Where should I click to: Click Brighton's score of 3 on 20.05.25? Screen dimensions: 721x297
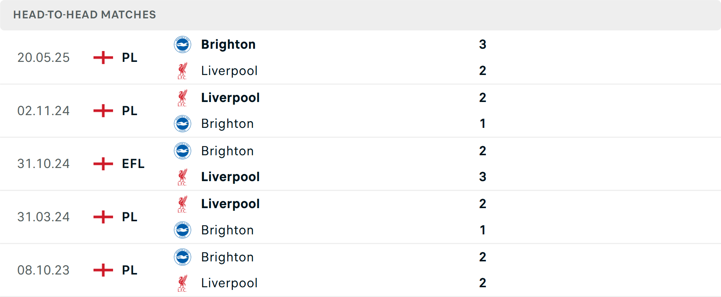[483, 45]
